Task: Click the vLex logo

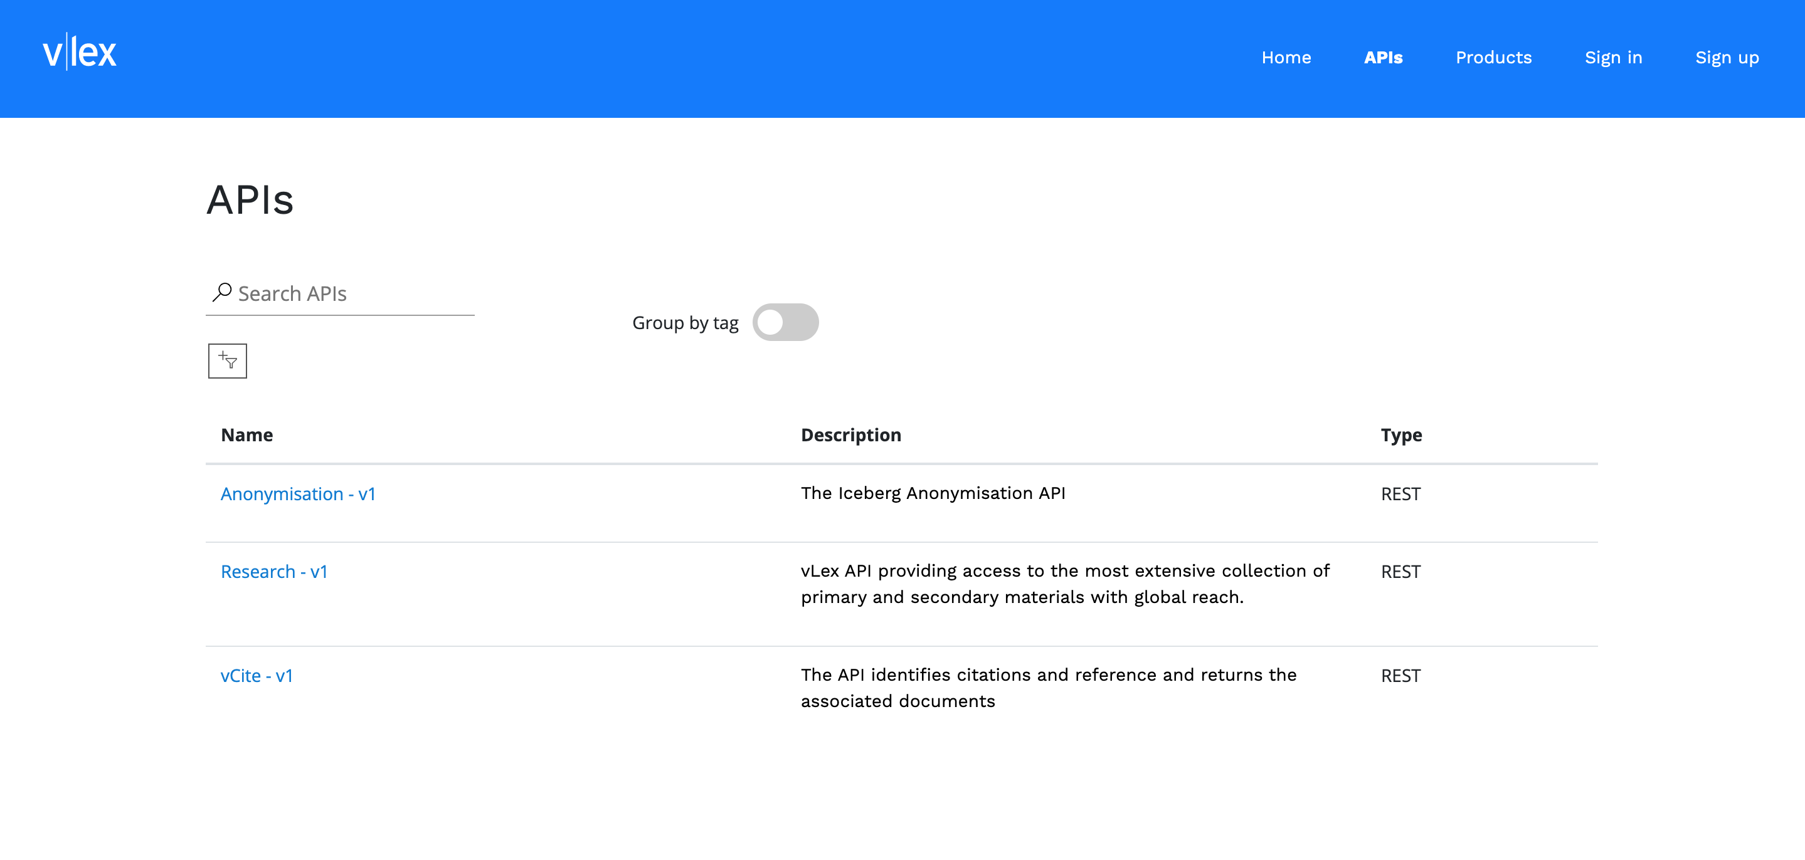Action: click(79, 52)
